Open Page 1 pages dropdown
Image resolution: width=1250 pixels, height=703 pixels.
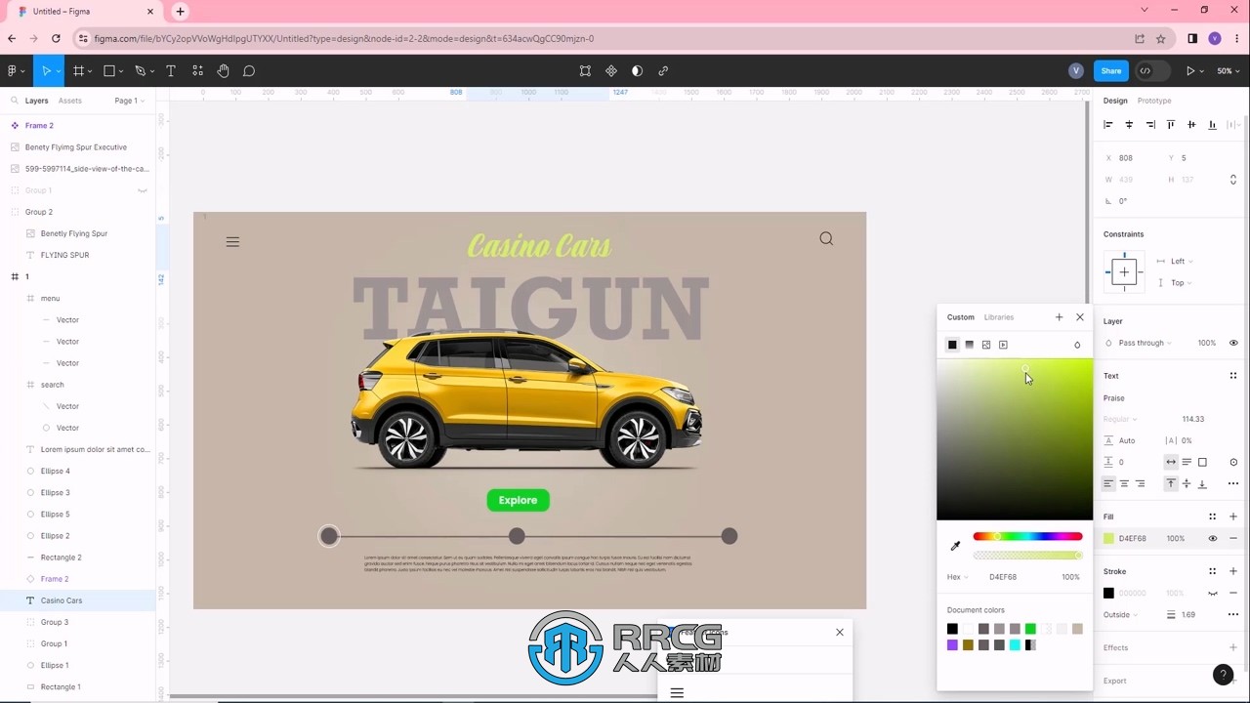(129, 101)
